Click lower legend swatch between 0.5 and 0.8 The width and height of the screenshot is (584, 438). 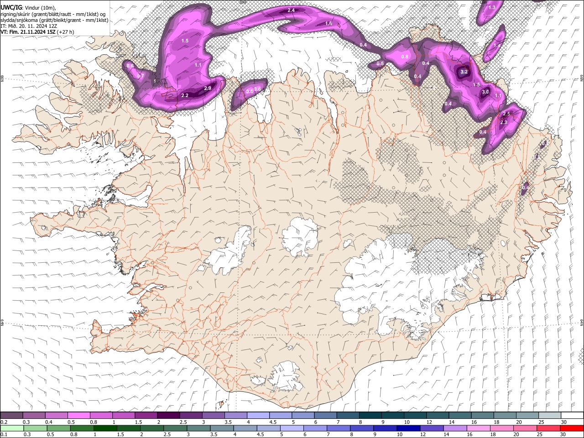pyautogui.click(x=58, y=428)
